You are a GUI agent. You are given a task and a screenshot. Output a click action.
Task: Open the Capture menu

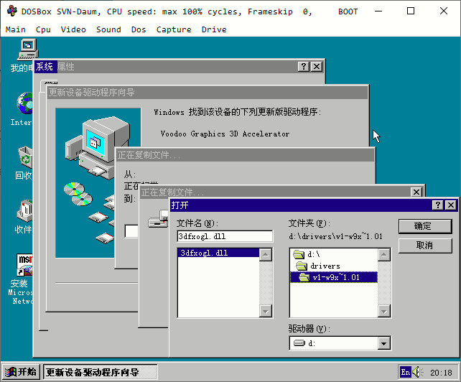pos(174,29)
